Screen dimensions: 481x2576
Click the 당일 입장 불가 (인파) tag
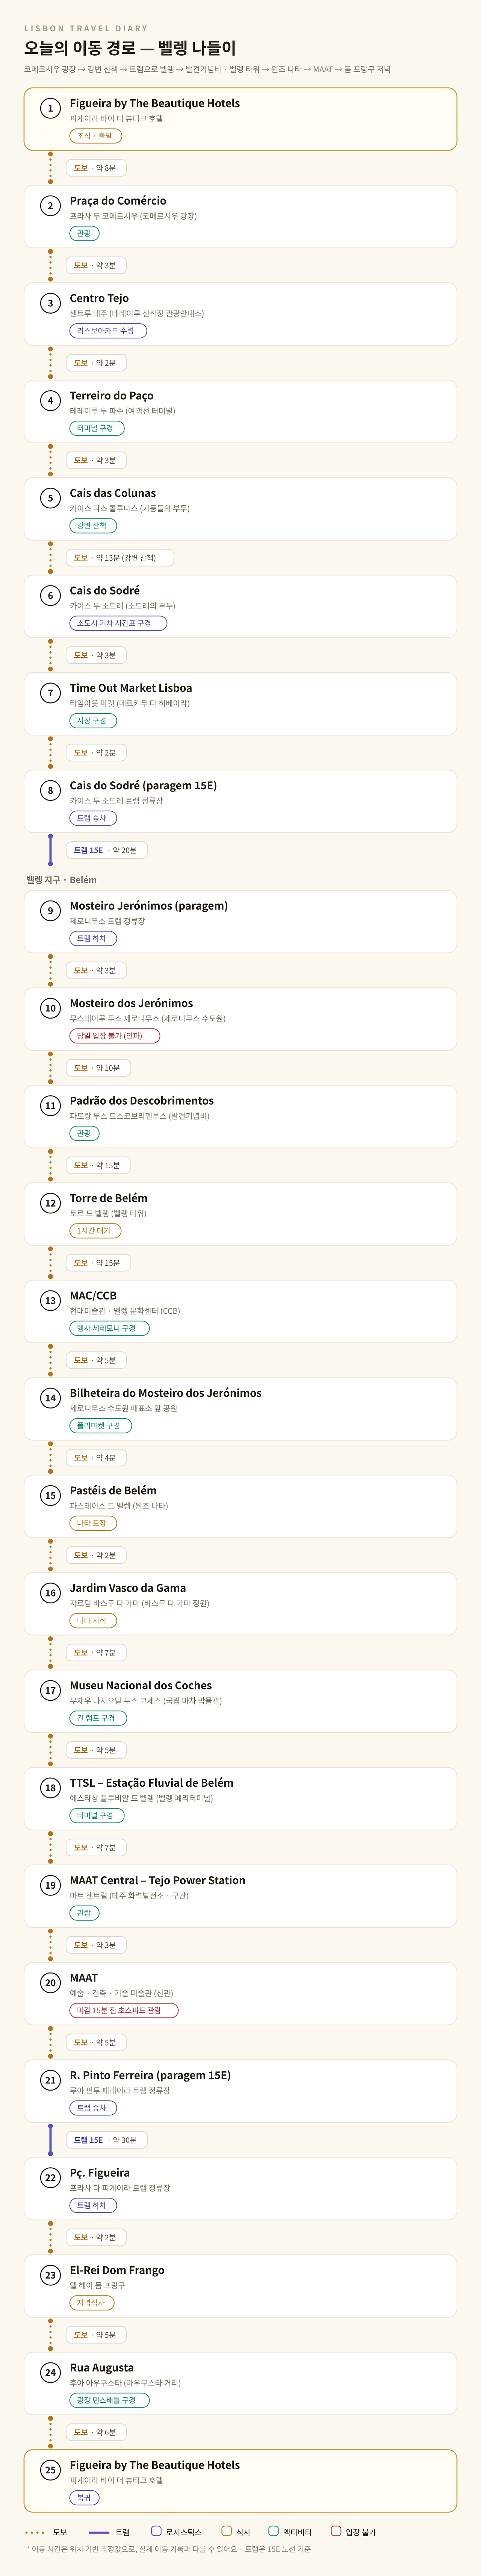[115, 1036]
